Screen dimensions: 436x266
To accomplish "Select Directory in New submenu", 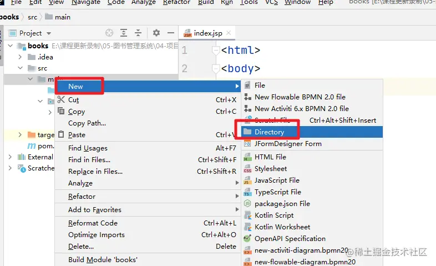I will click(x=312, y=132).
